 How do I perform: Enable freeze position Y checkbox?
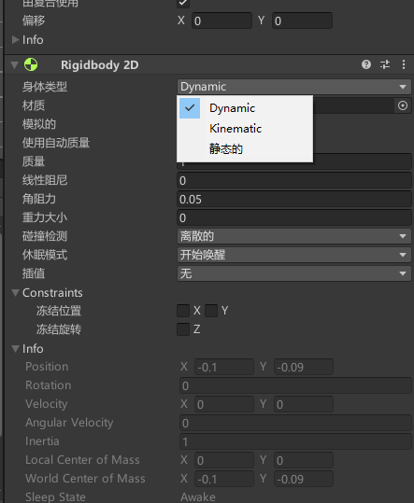point(211,311)
